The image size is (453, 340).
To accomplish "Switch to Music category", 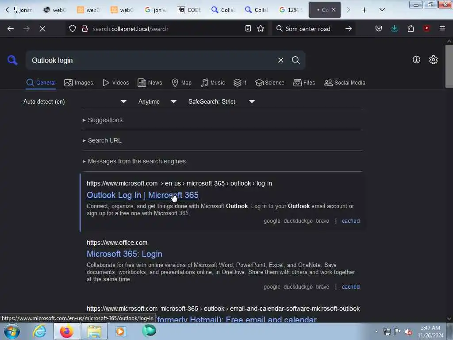I will point(213,83).
